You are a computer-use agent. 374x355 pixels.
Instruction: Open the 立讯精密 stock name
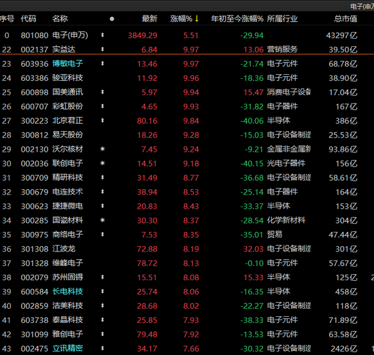(67, 348)
